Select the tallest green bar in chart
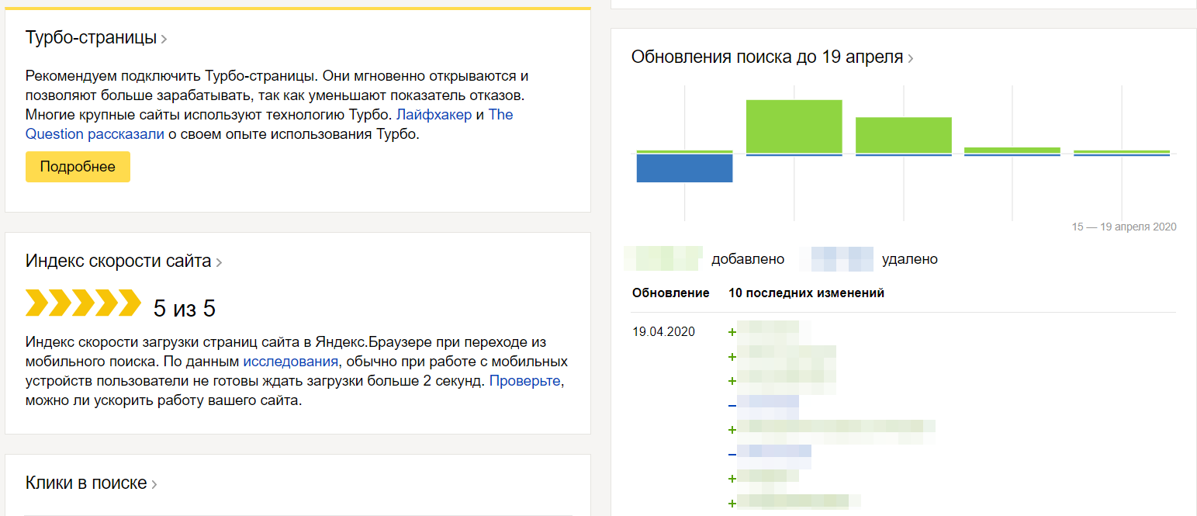Image resolution: width=1197 pixels, height=516 pixels. coord(794,126)
